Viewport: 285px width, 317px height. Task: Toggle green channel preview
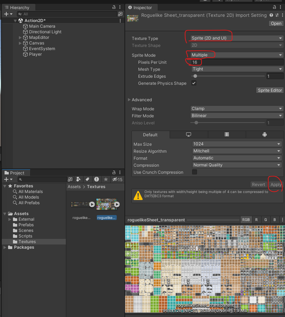(x=266, y=220)
